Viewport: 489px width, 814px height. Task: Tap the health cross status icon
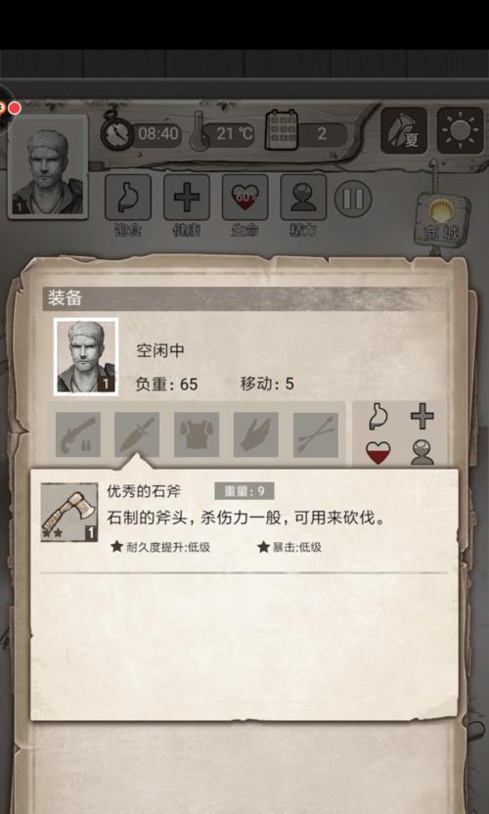187,198
